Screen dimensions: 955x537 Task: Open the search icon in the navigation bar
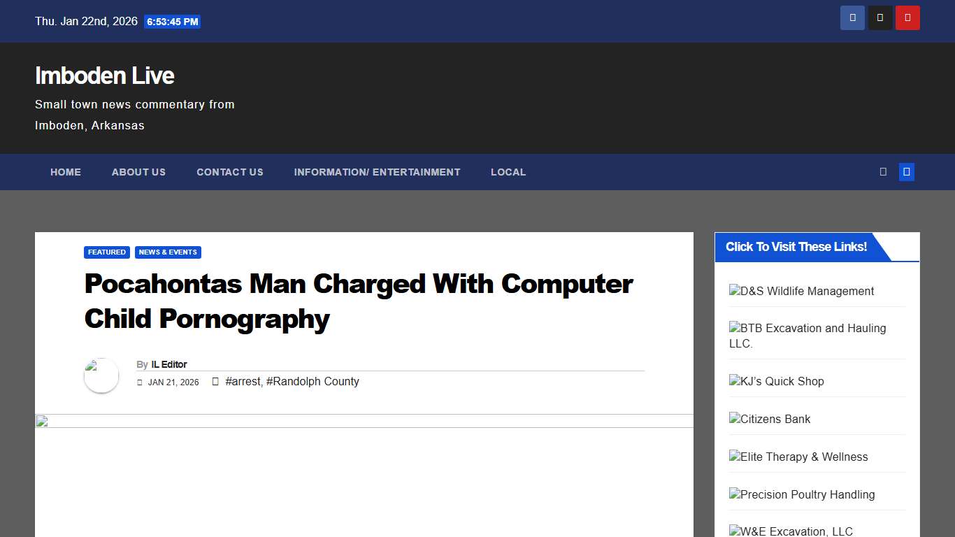(882, 171)
